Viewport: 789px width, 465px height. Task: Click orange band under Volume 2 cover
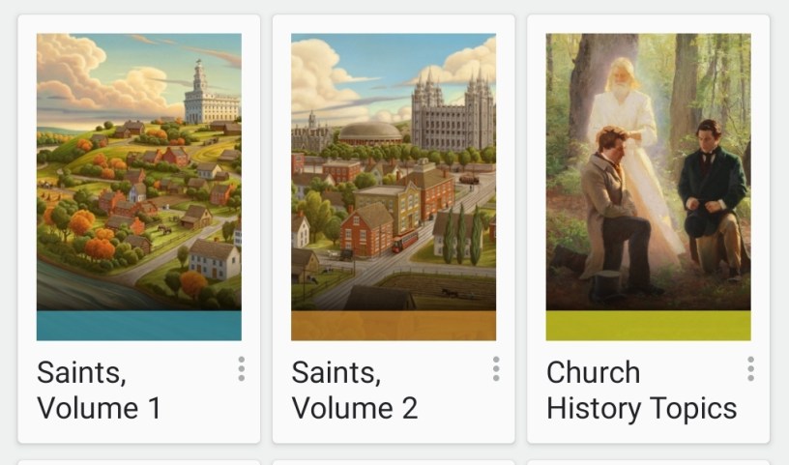[x=394, y=326]
